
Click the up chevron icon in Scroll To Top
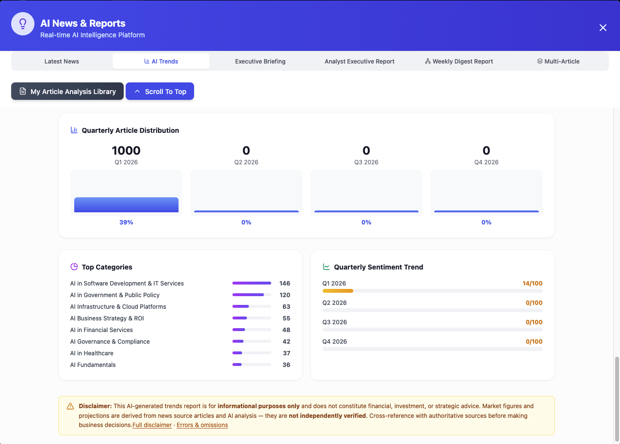[x=137, y=91]
